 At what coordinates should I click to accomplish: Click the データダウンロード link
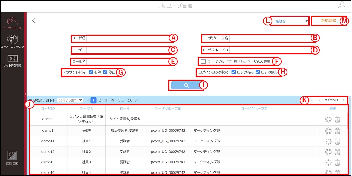[331, 100]
